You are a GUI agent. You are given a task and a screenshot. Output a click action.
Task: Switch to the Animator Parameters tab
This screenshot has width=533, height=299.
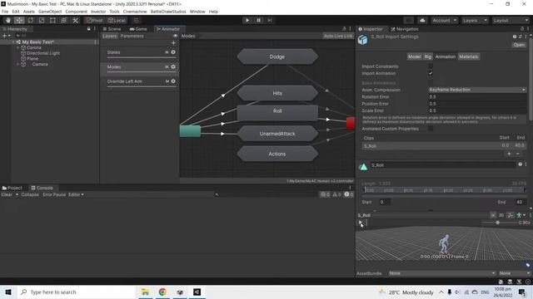click(132, 36)
